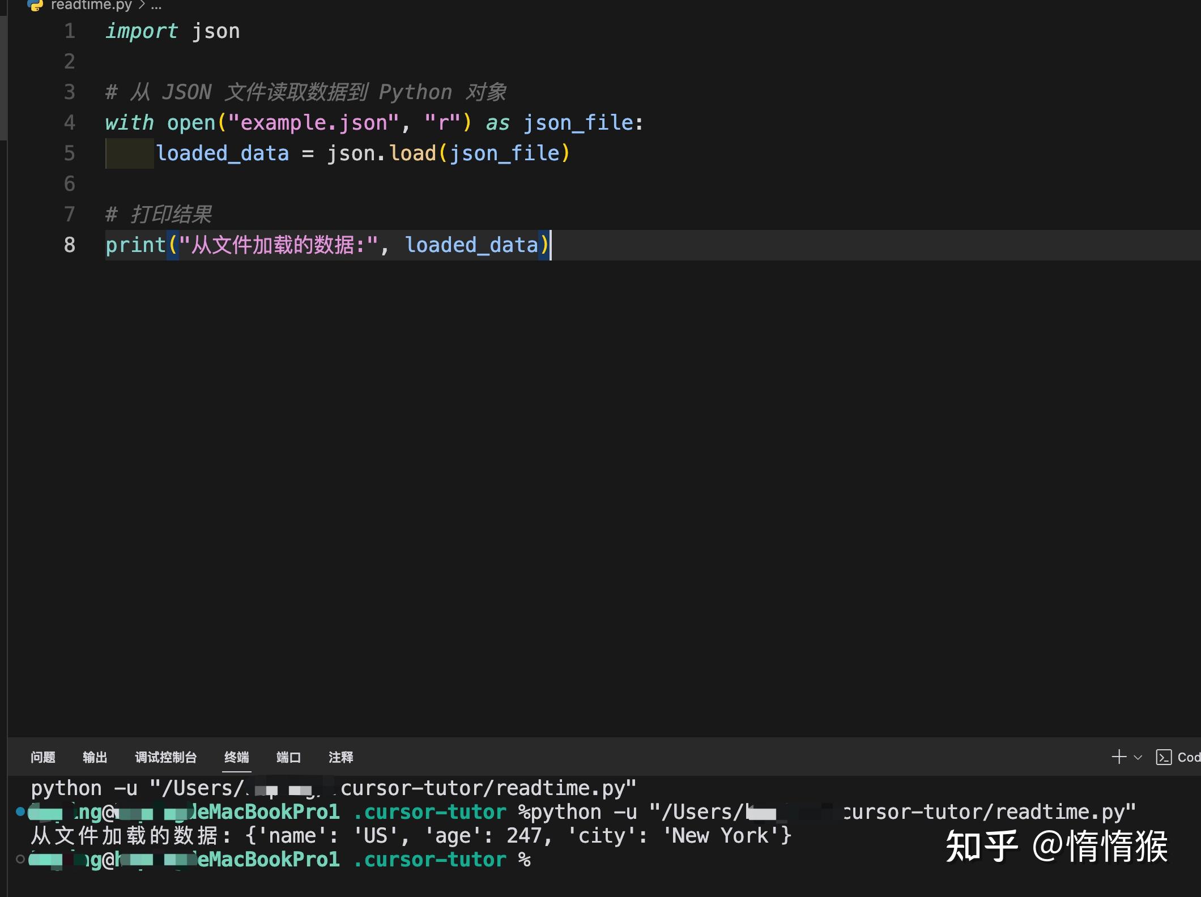Switch to the 注释 (Comments) tab
Screen dimensions: 1201x897
340,757
